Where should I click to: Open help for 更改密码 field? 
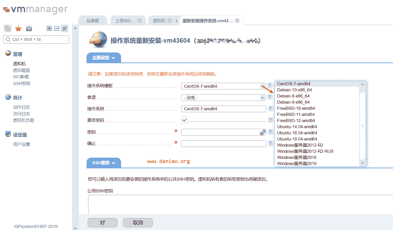point(270,120)
